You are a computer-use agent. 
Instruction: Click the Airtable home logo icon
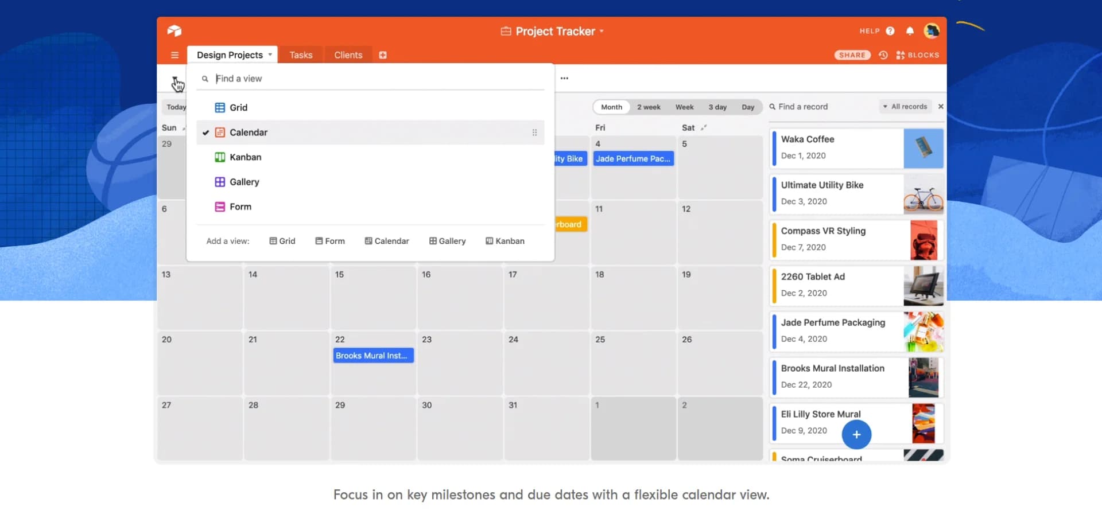[x=174, y=31]
